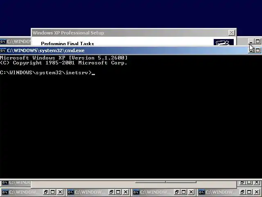Maximize the second minimized cmd window from left
262x197 pixels.
118,192
